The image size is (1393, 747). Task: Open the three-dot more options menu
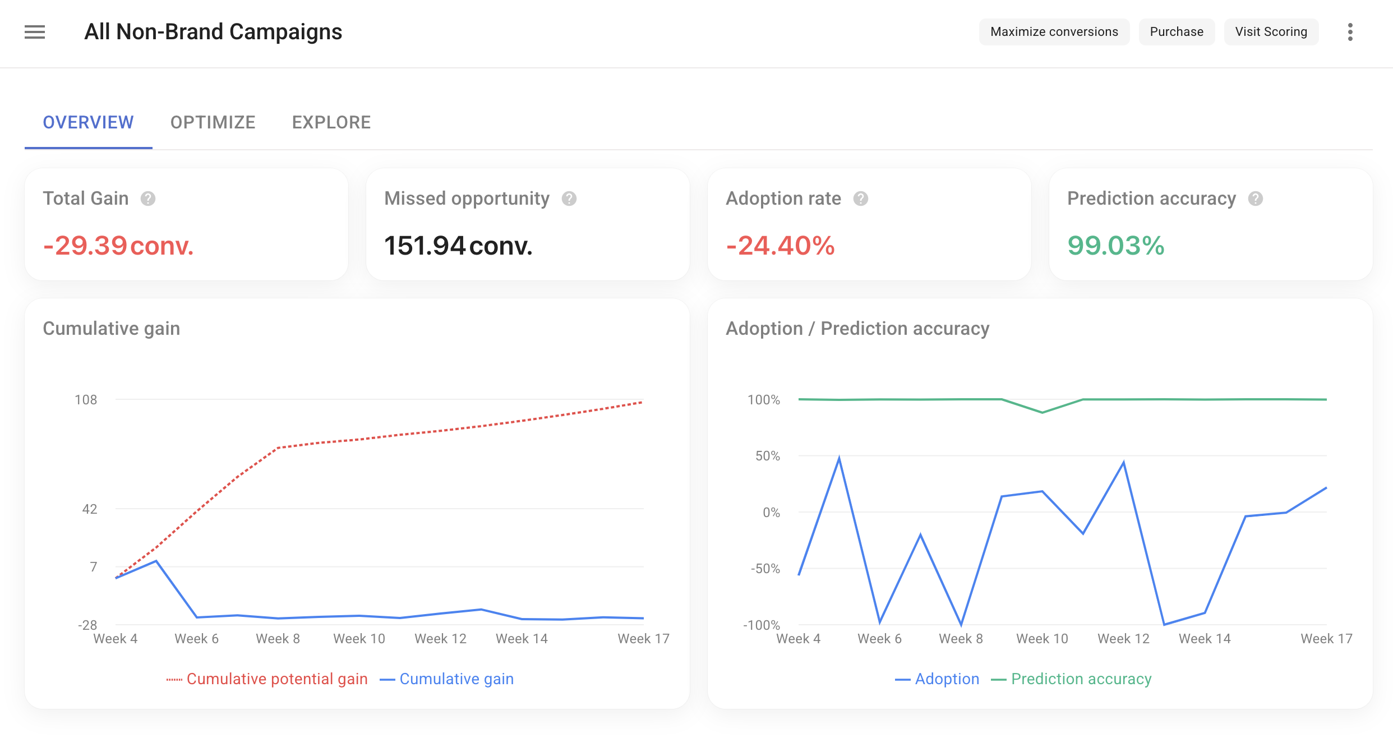pos(1350,33)
